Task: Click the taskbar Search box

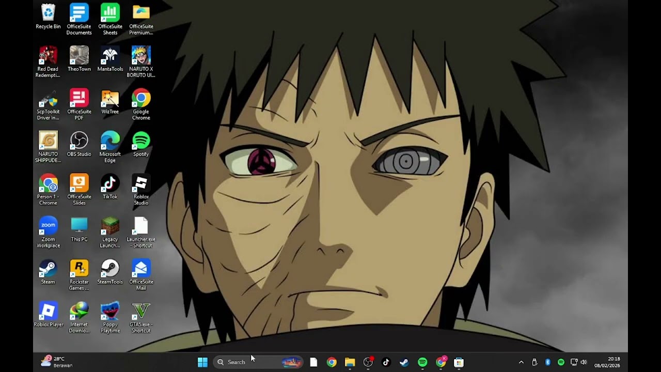Action: click(258, 362)
